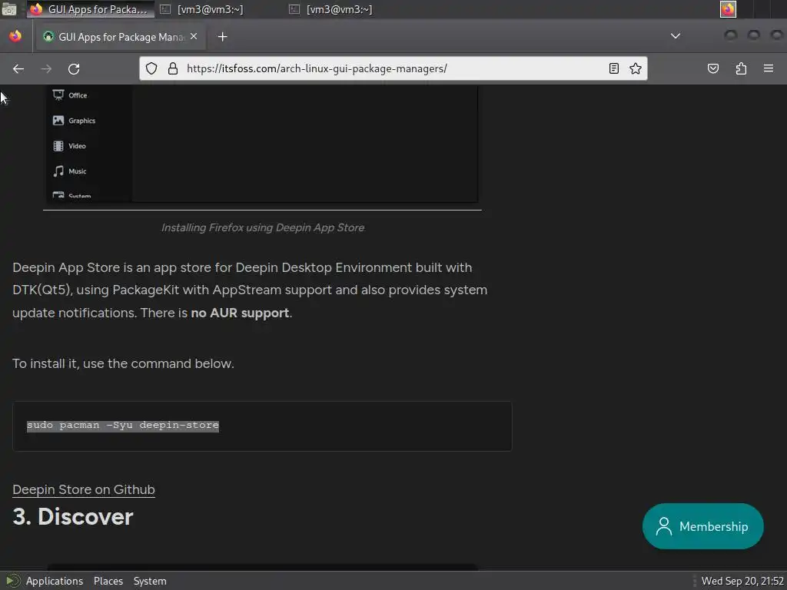Switch to GUI Apps Firefox task in panel
Image resolution: width=787 pixels, height=590 pixels.
[91, 9]
